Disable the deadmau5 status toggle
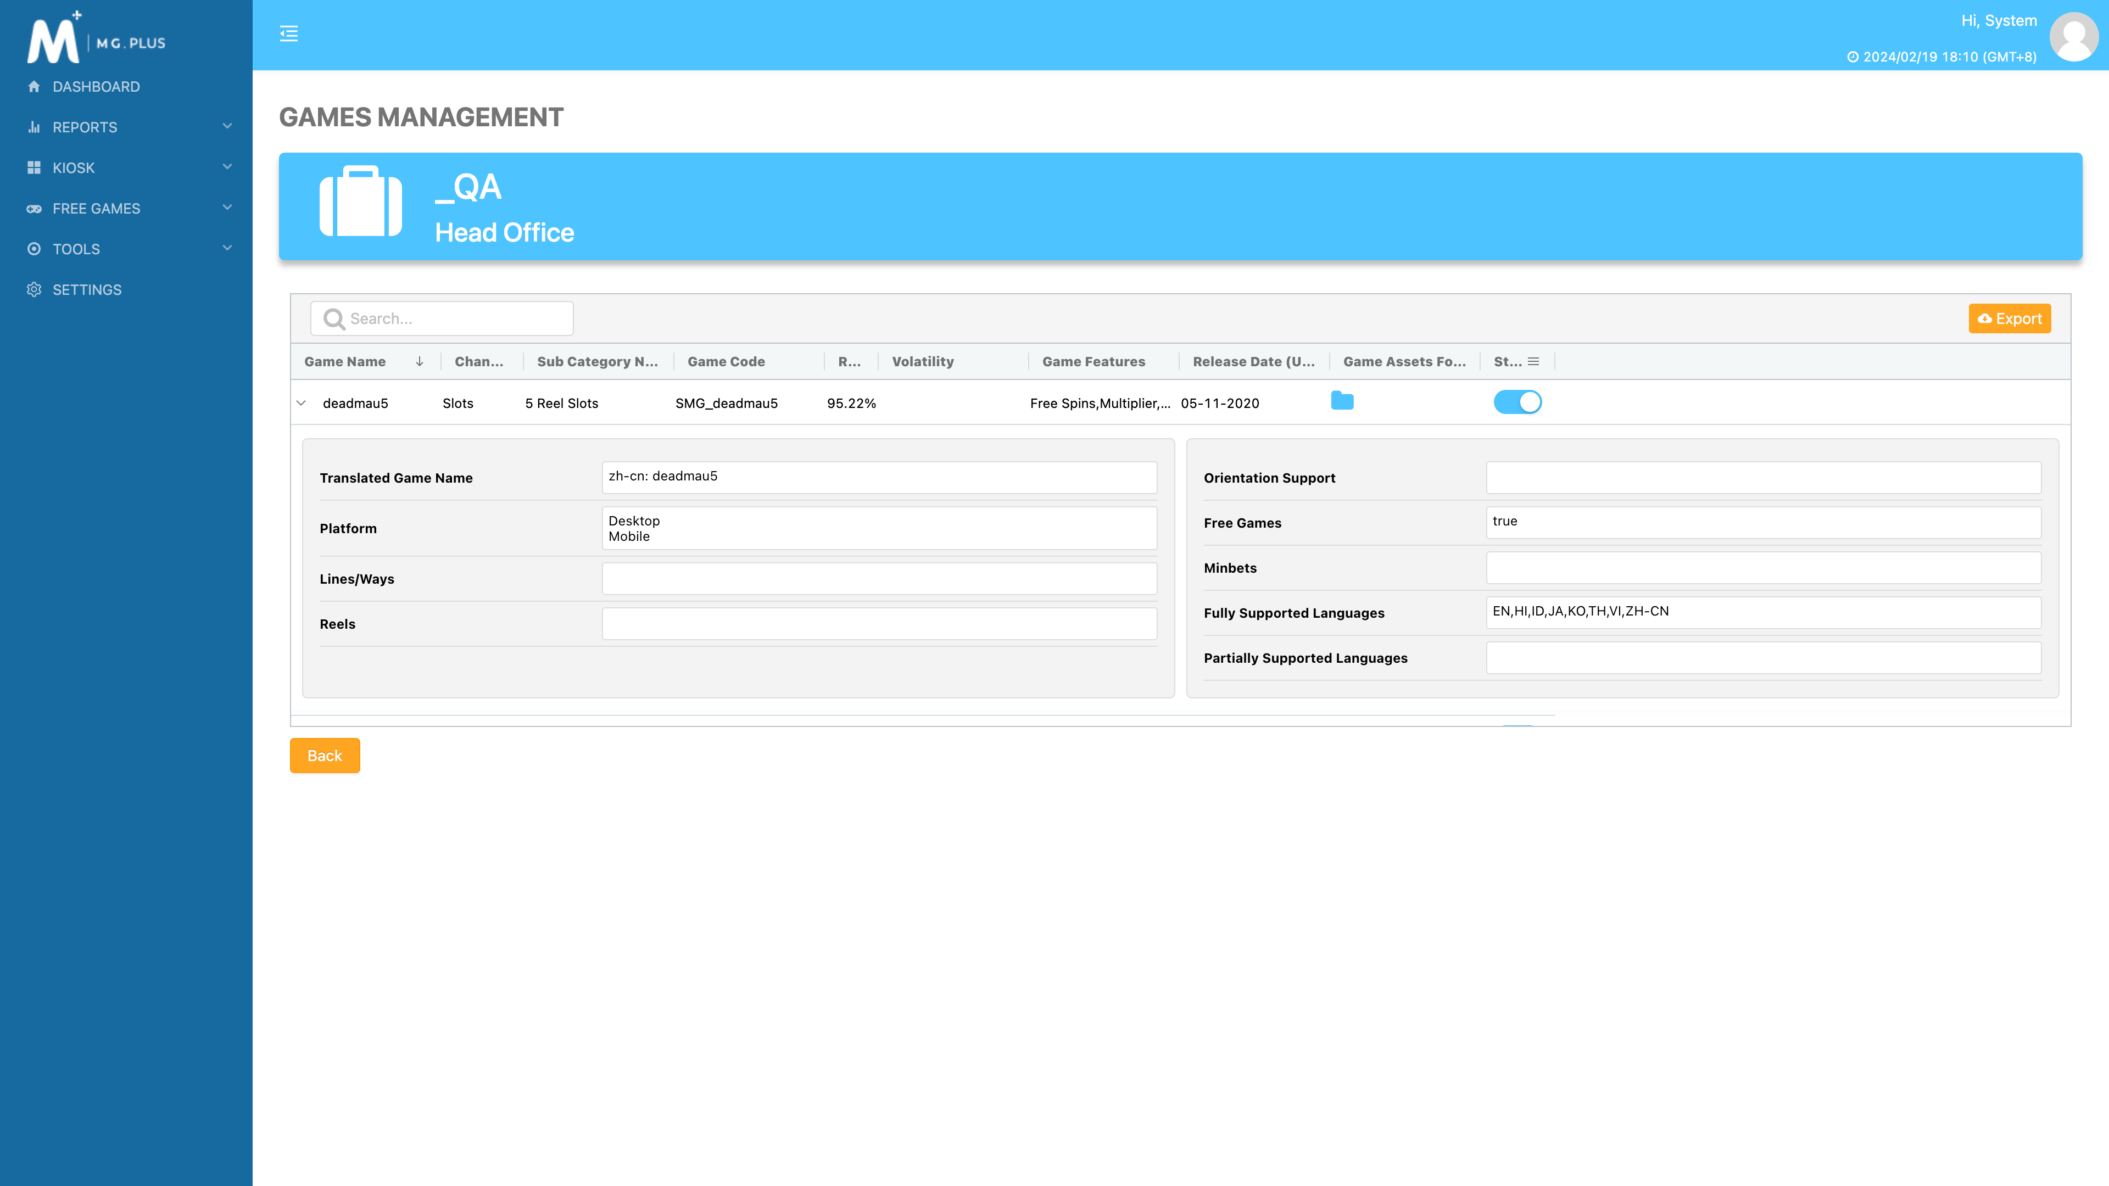The width and height of the screenshot is (2109, 1186). click(x=1517, y=402)
